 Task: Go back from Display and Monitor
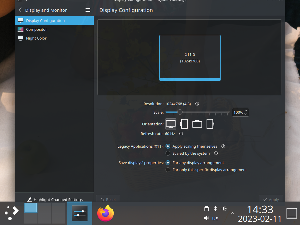(x=21, y=10)
